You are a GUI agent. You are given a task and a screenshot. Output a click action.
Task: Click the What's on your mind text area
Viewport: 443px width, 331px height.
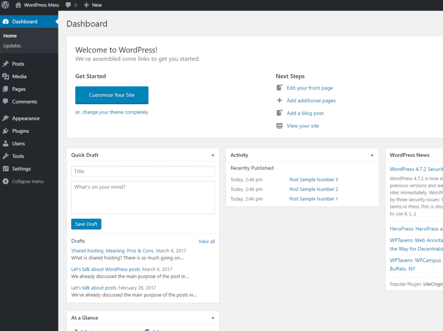tap(143, 197)
